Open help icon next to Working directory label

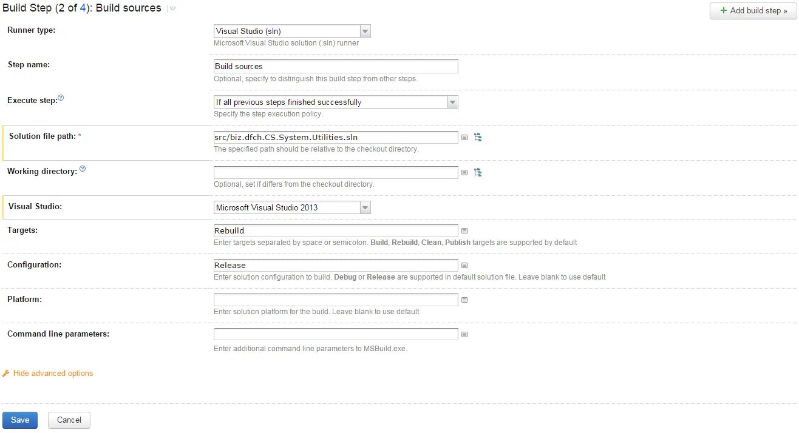click(83, 169)
